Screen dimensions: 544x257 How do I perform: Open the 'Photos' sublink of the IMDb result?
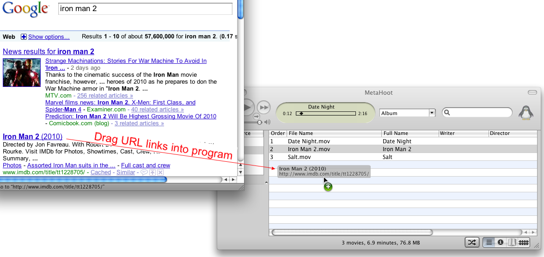[12, 165]
